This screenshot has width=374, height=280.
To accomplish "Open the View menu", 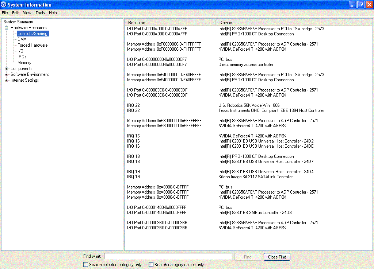I will [x=27, y=13].
